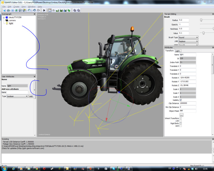Click the Open file toolbar icon

[9, 10]
